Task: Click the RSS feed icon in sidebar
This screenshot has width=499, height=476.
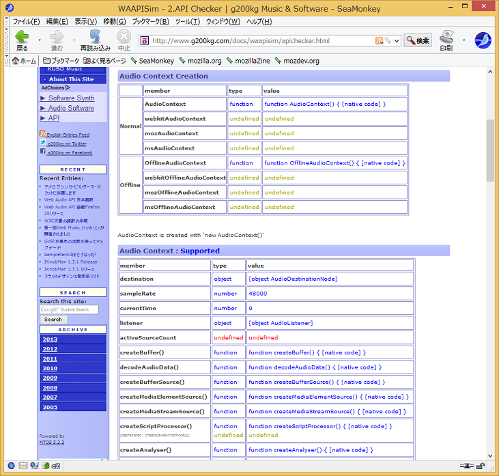Action: pos(42,135)
